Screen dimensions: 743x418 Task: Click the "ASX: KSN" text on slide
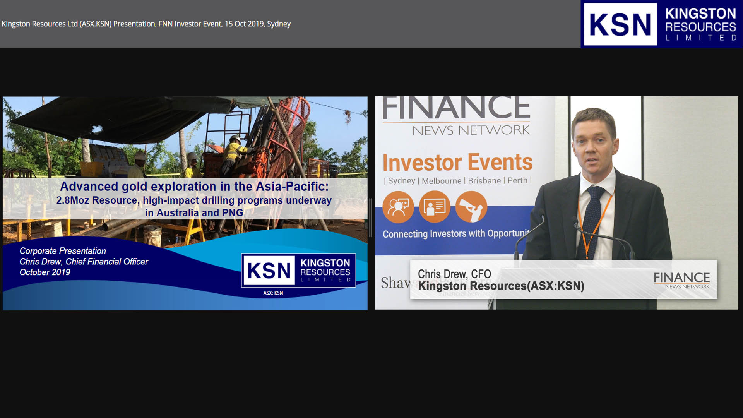tap(273, 293)
